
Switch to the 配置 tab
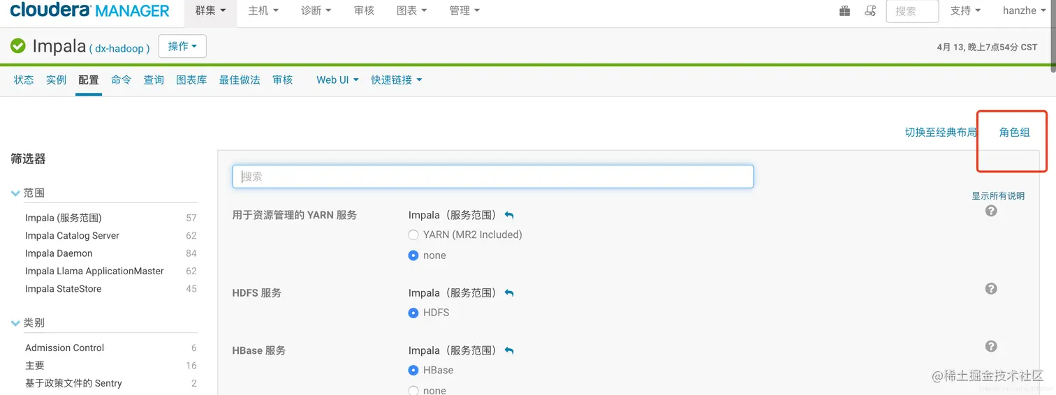click(x=89, y=80)
